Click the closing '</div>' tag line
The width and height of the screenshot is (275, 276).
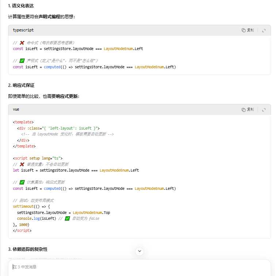(23, 140)
